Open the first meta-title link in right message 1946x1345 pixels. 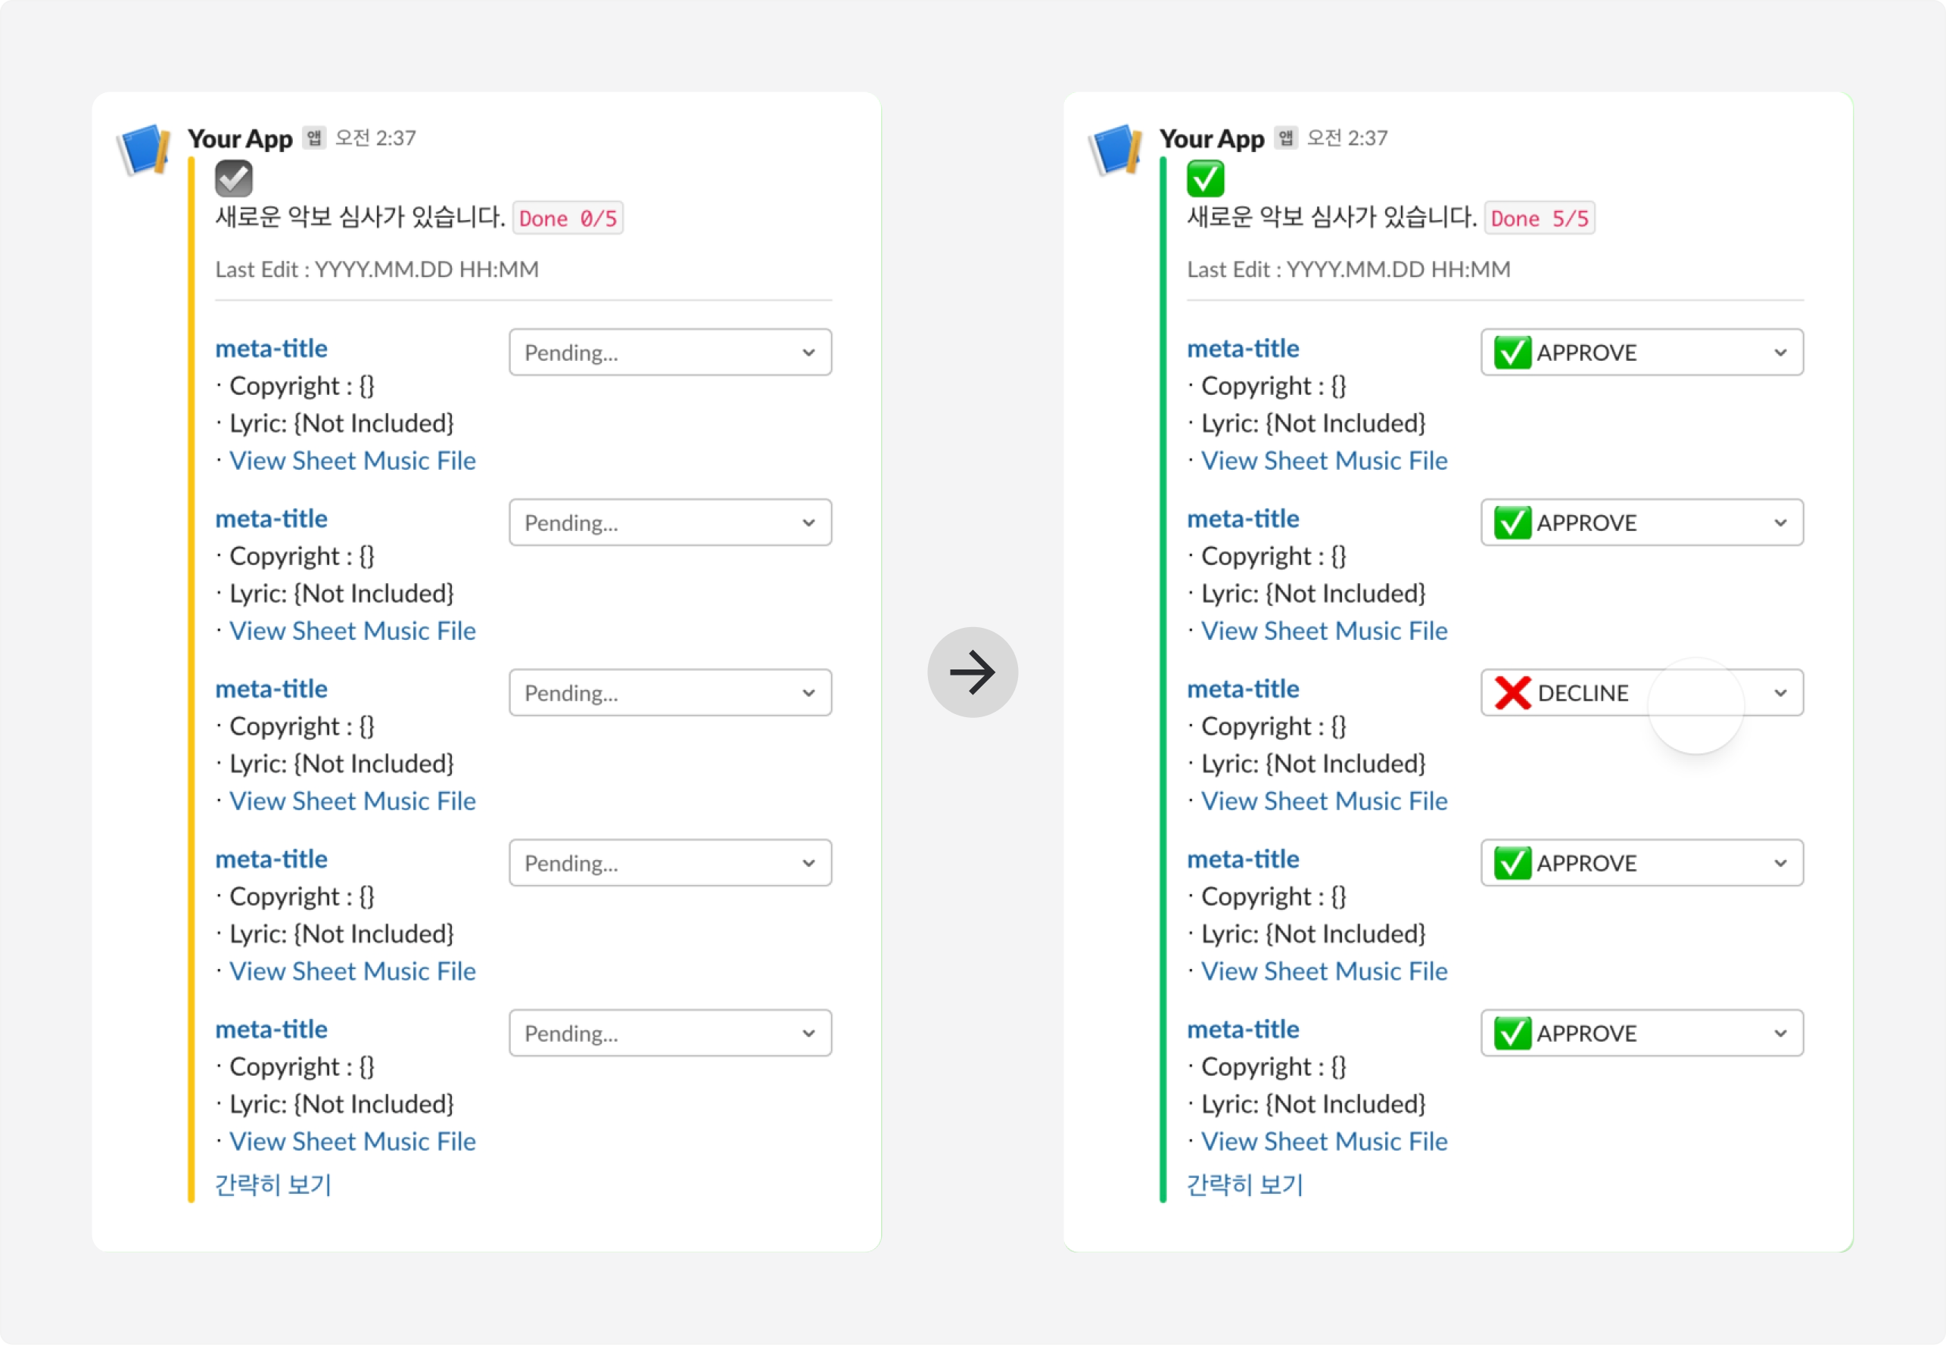pyautogui.click(x=1243, y=348)
